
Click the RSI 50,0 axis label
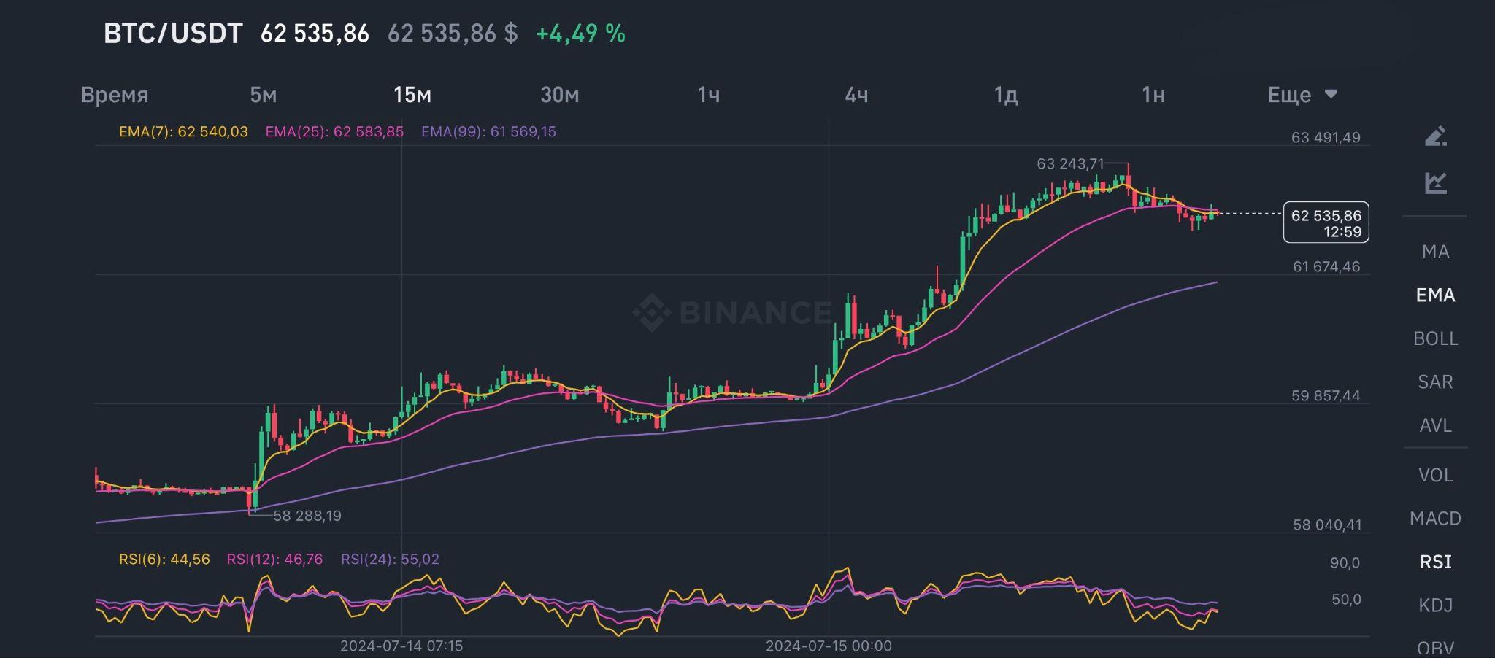[1346, 600]
